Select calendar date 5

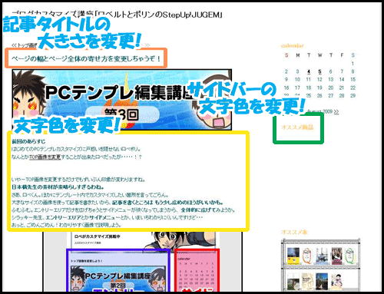pos(319,71)
